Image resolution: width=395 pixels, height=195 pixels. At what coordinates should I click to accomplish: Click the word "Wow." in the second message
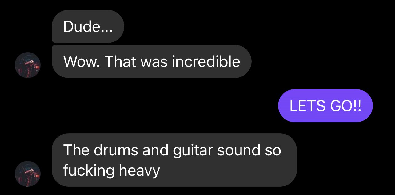pos(81,61)
